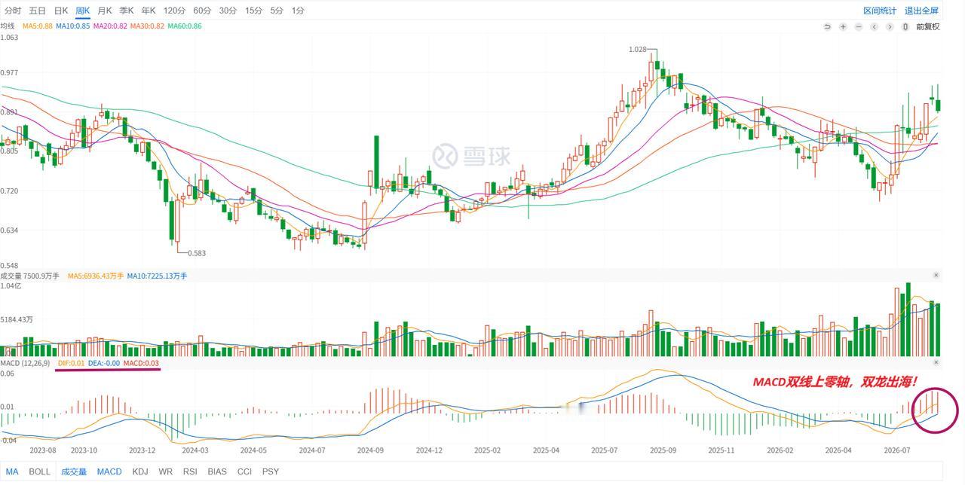965x485 pixels.
Task: Zoom out chart with minus icon
Action: 859,26
